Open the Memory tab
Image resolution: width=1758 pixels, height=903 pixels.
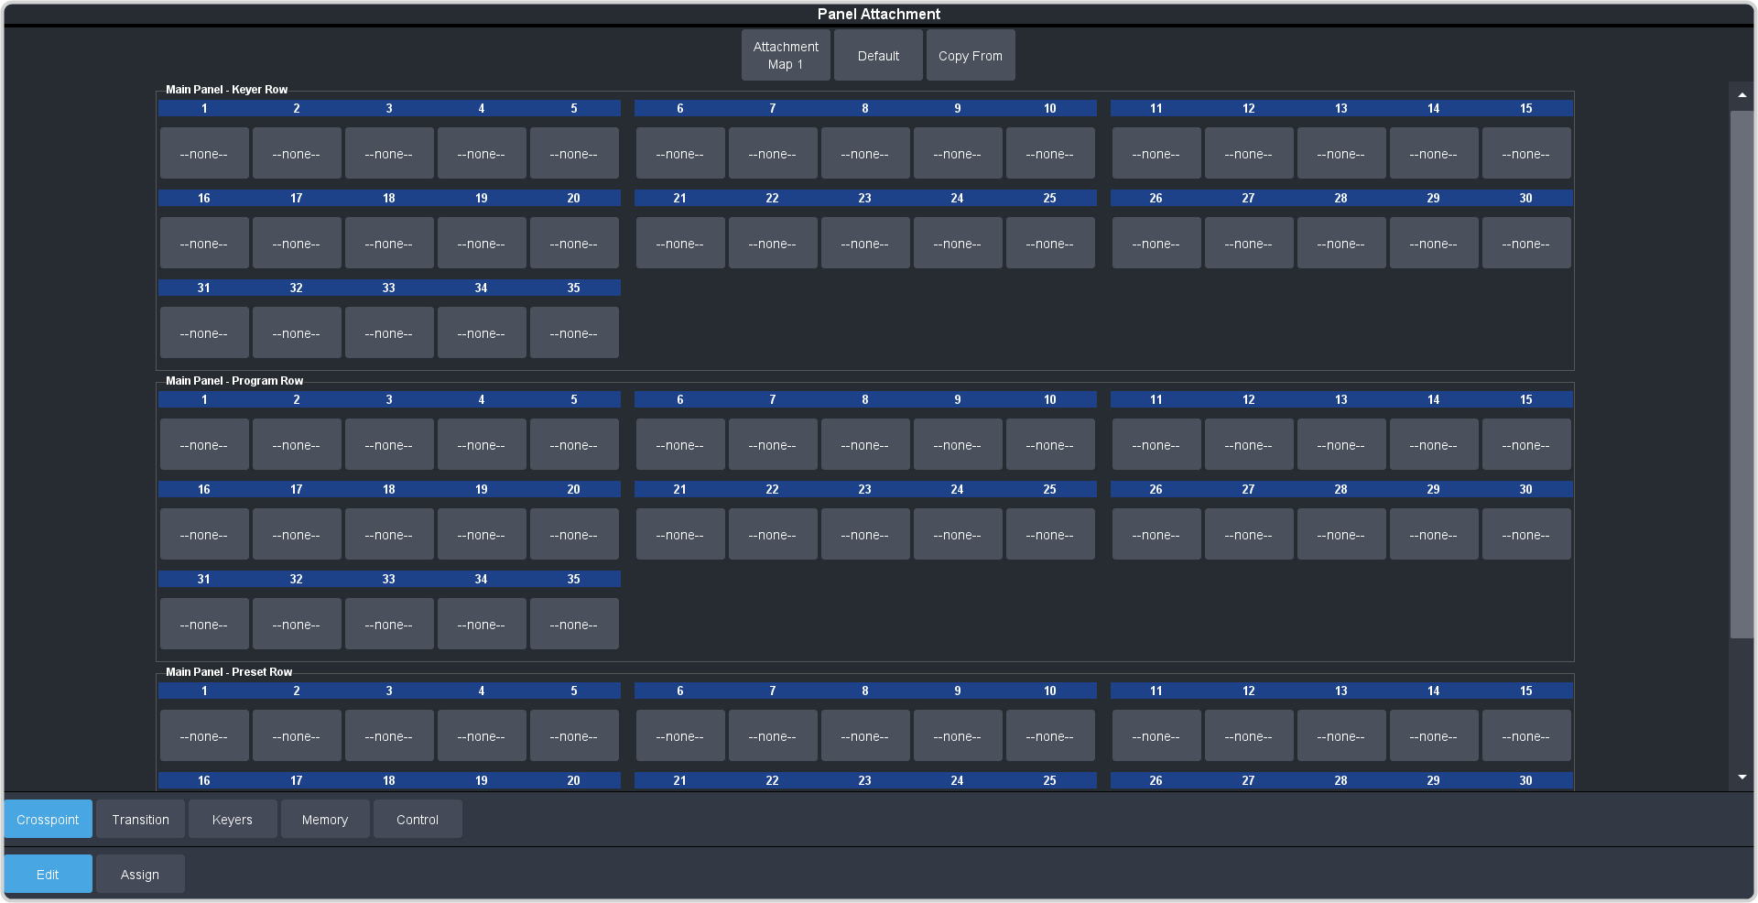coord(325,819)
